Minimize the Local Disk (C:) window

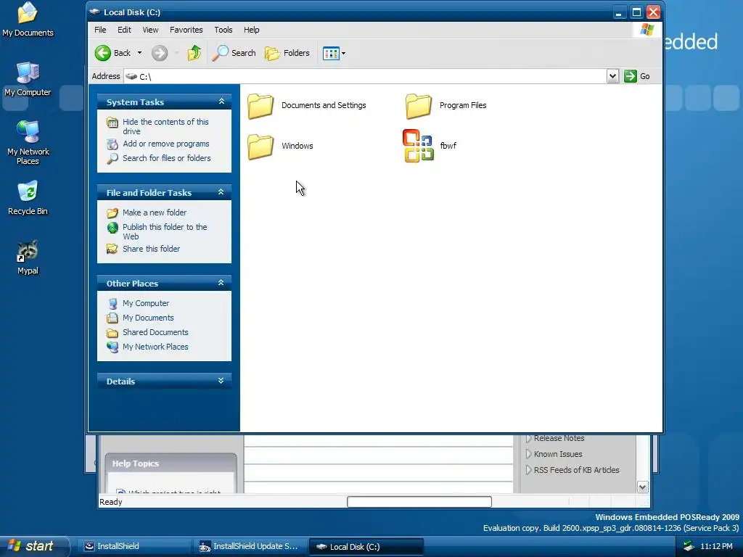click(618, 12)
